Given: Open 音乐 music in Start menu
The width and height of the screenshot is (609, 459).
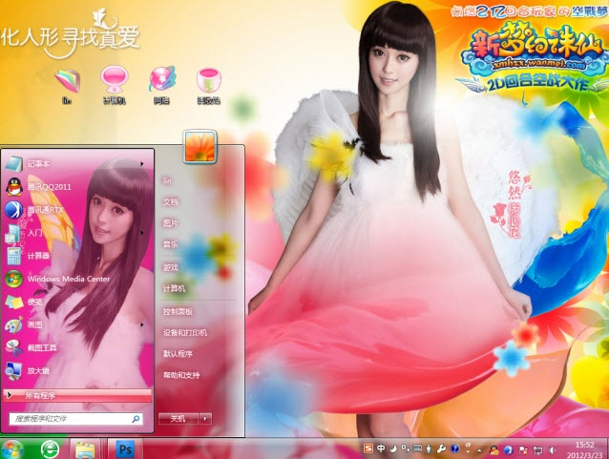Looking at the screenshot, I should pyautogui.click(x=171, y=244).
